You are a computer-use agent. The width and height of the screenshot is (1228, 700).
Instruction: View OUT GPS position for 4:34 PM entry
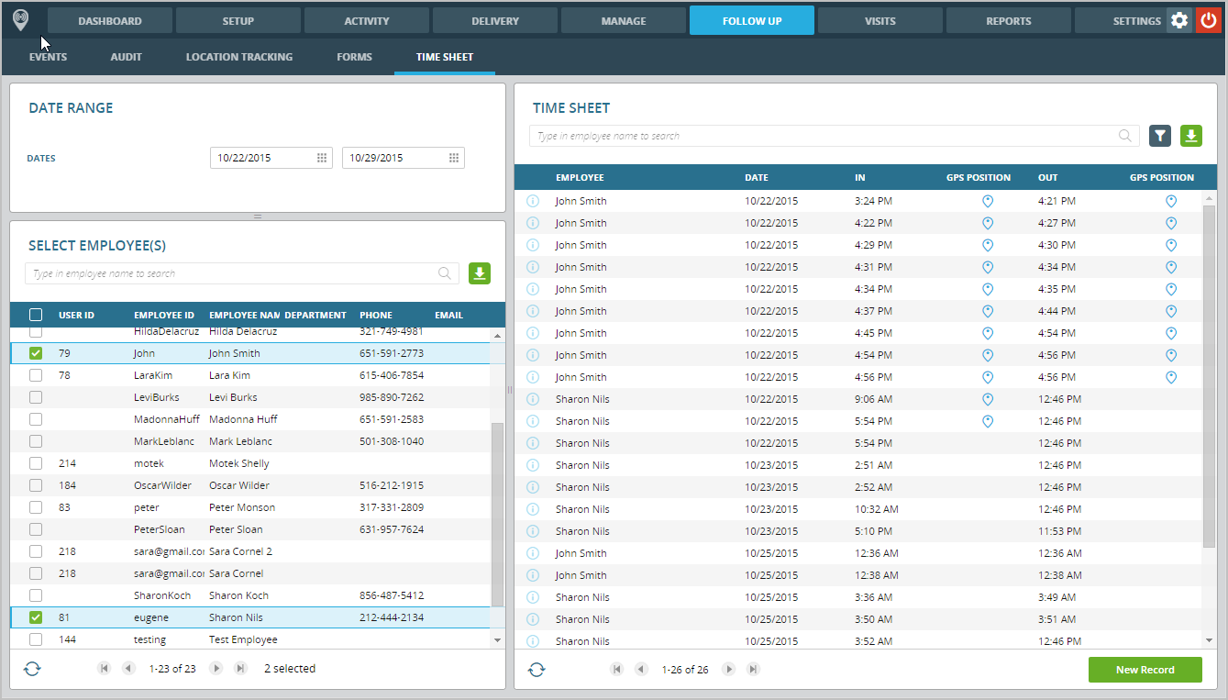click(x=1170, y=267)
